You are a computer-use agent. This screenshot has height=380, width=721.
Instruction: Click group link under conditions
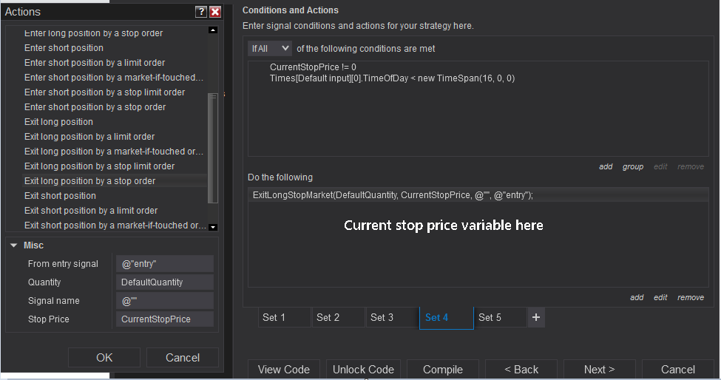(x=633, y=167)
